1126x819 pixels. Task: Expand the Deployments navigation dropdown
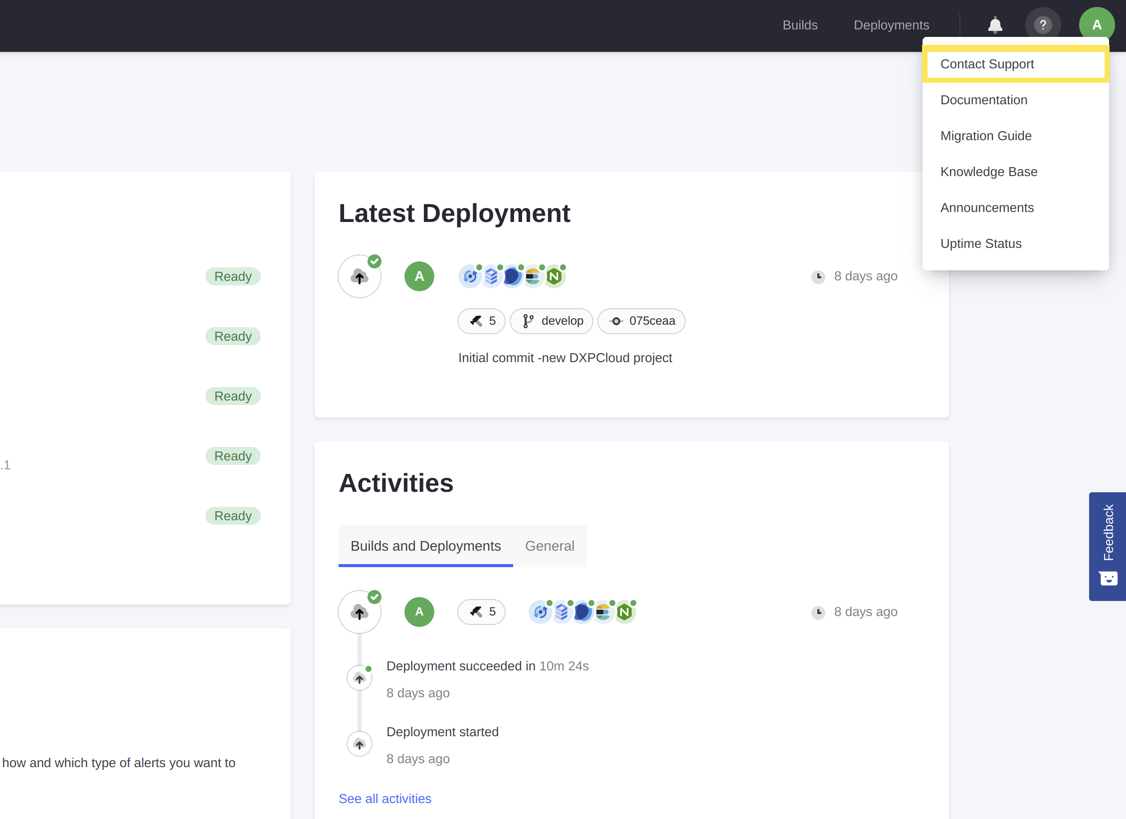click(x=892, y=23)
